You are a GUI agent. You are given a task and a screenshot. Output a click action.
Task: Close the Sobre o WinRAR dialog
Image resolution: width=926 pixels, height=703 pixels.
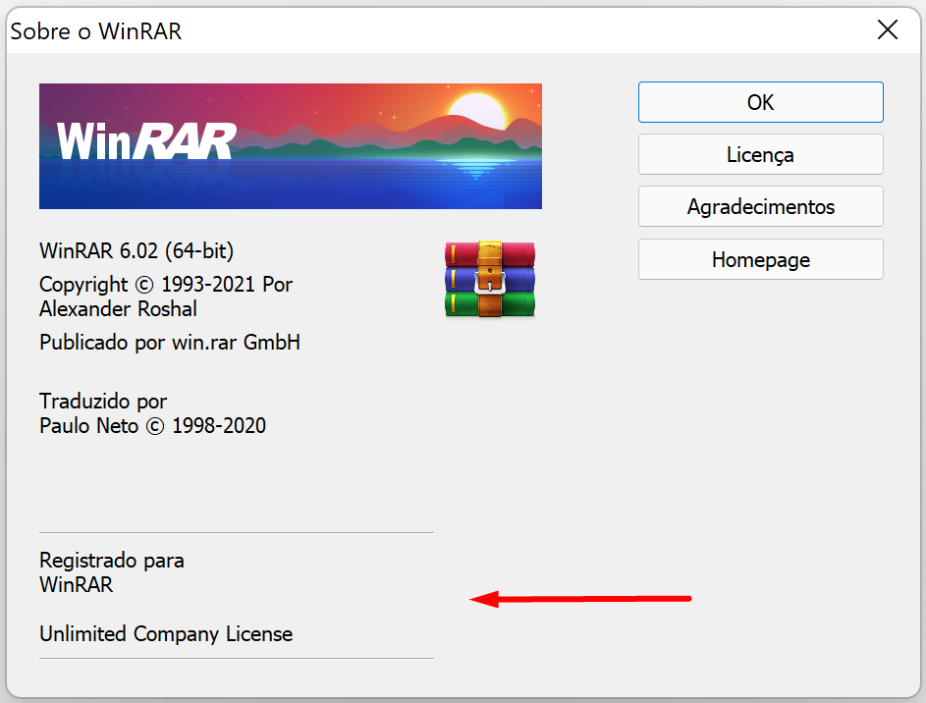click(x=887, y=29)
